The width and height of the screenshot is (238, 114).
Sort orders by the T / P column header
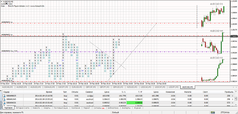coord(135,92)
